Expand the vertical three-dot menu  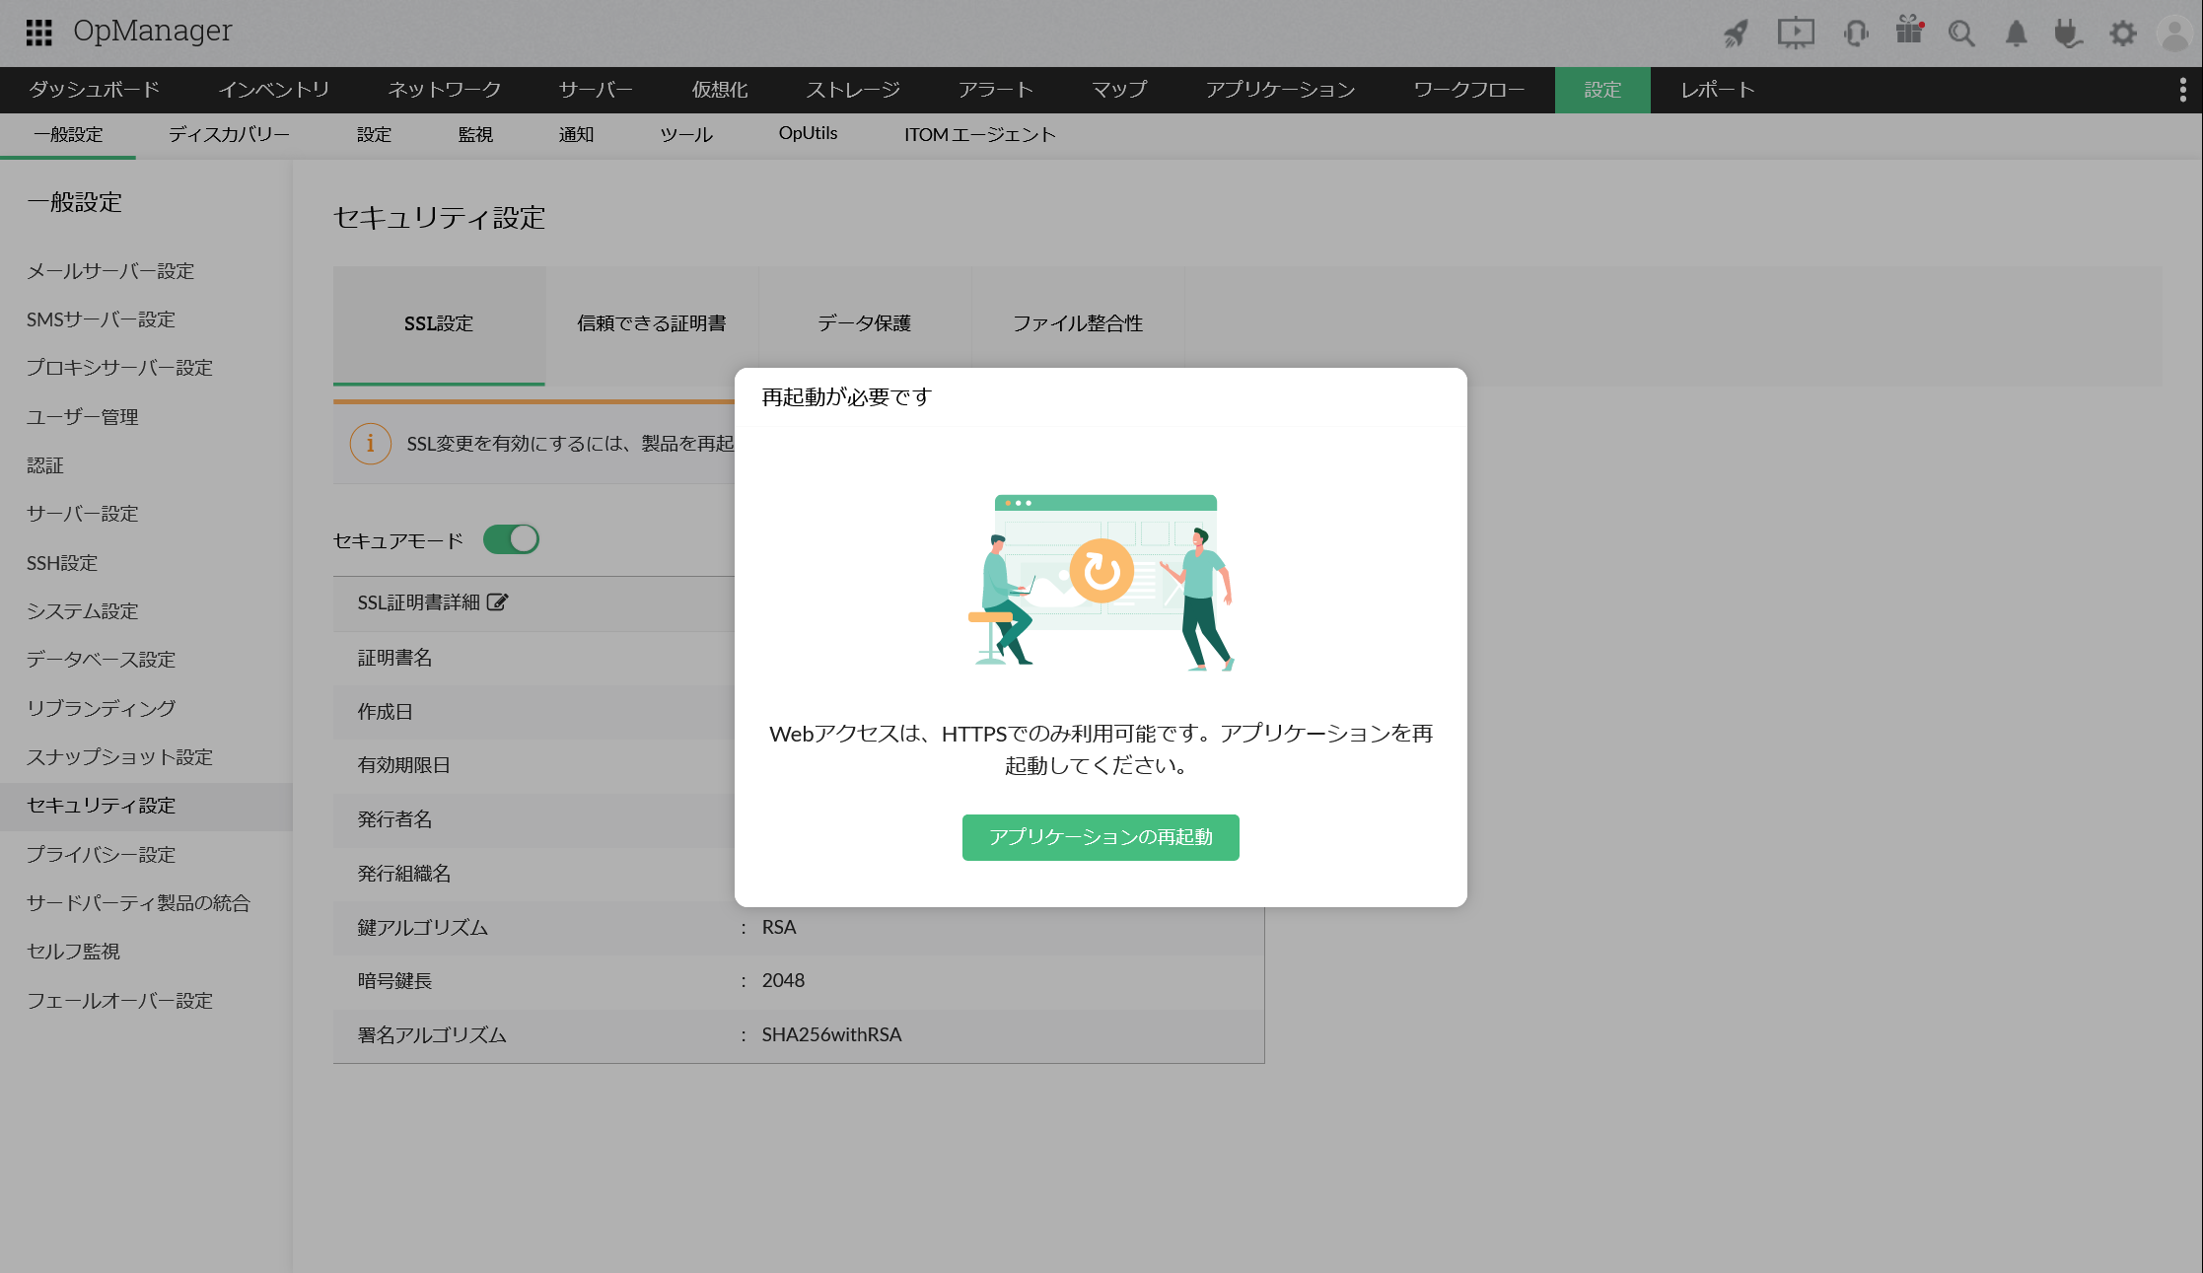click(x=2182, y=90)
